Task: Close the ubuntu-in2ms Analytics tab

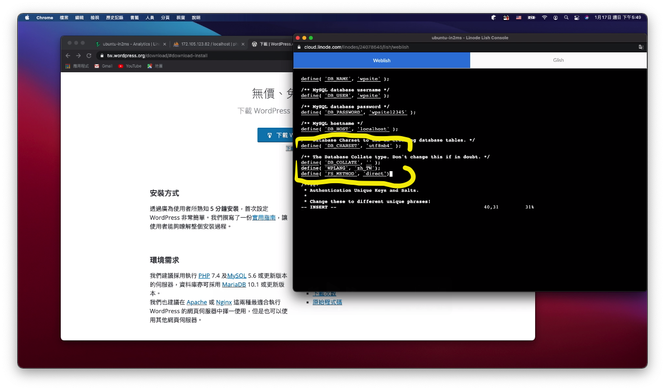Action: 165,44
